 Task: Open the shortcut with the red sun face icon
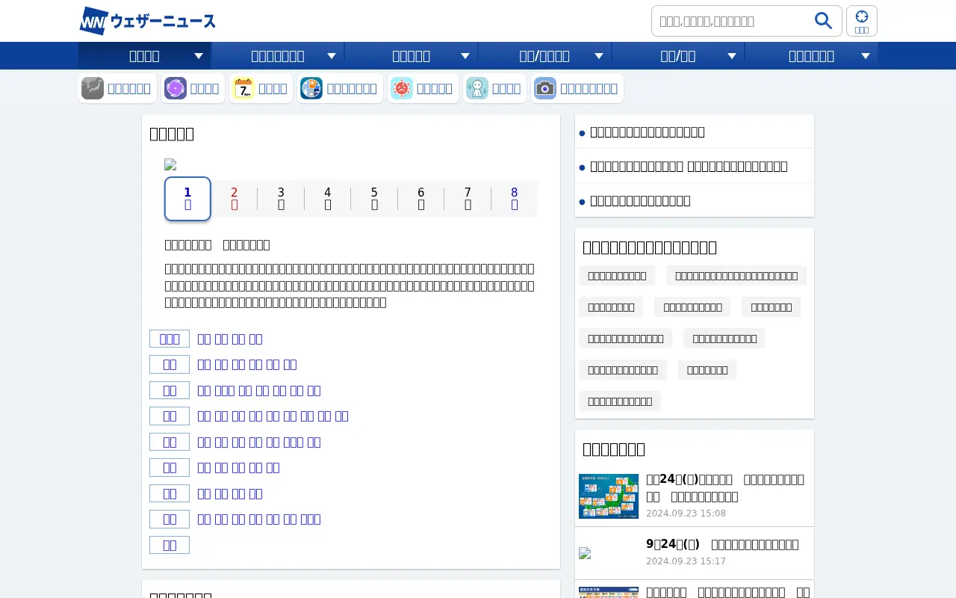point(423,88)
